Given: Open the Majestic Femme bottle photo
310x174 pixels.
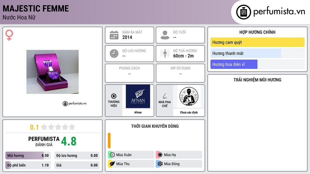Looking at the screenshot, I should click(53, 72).
